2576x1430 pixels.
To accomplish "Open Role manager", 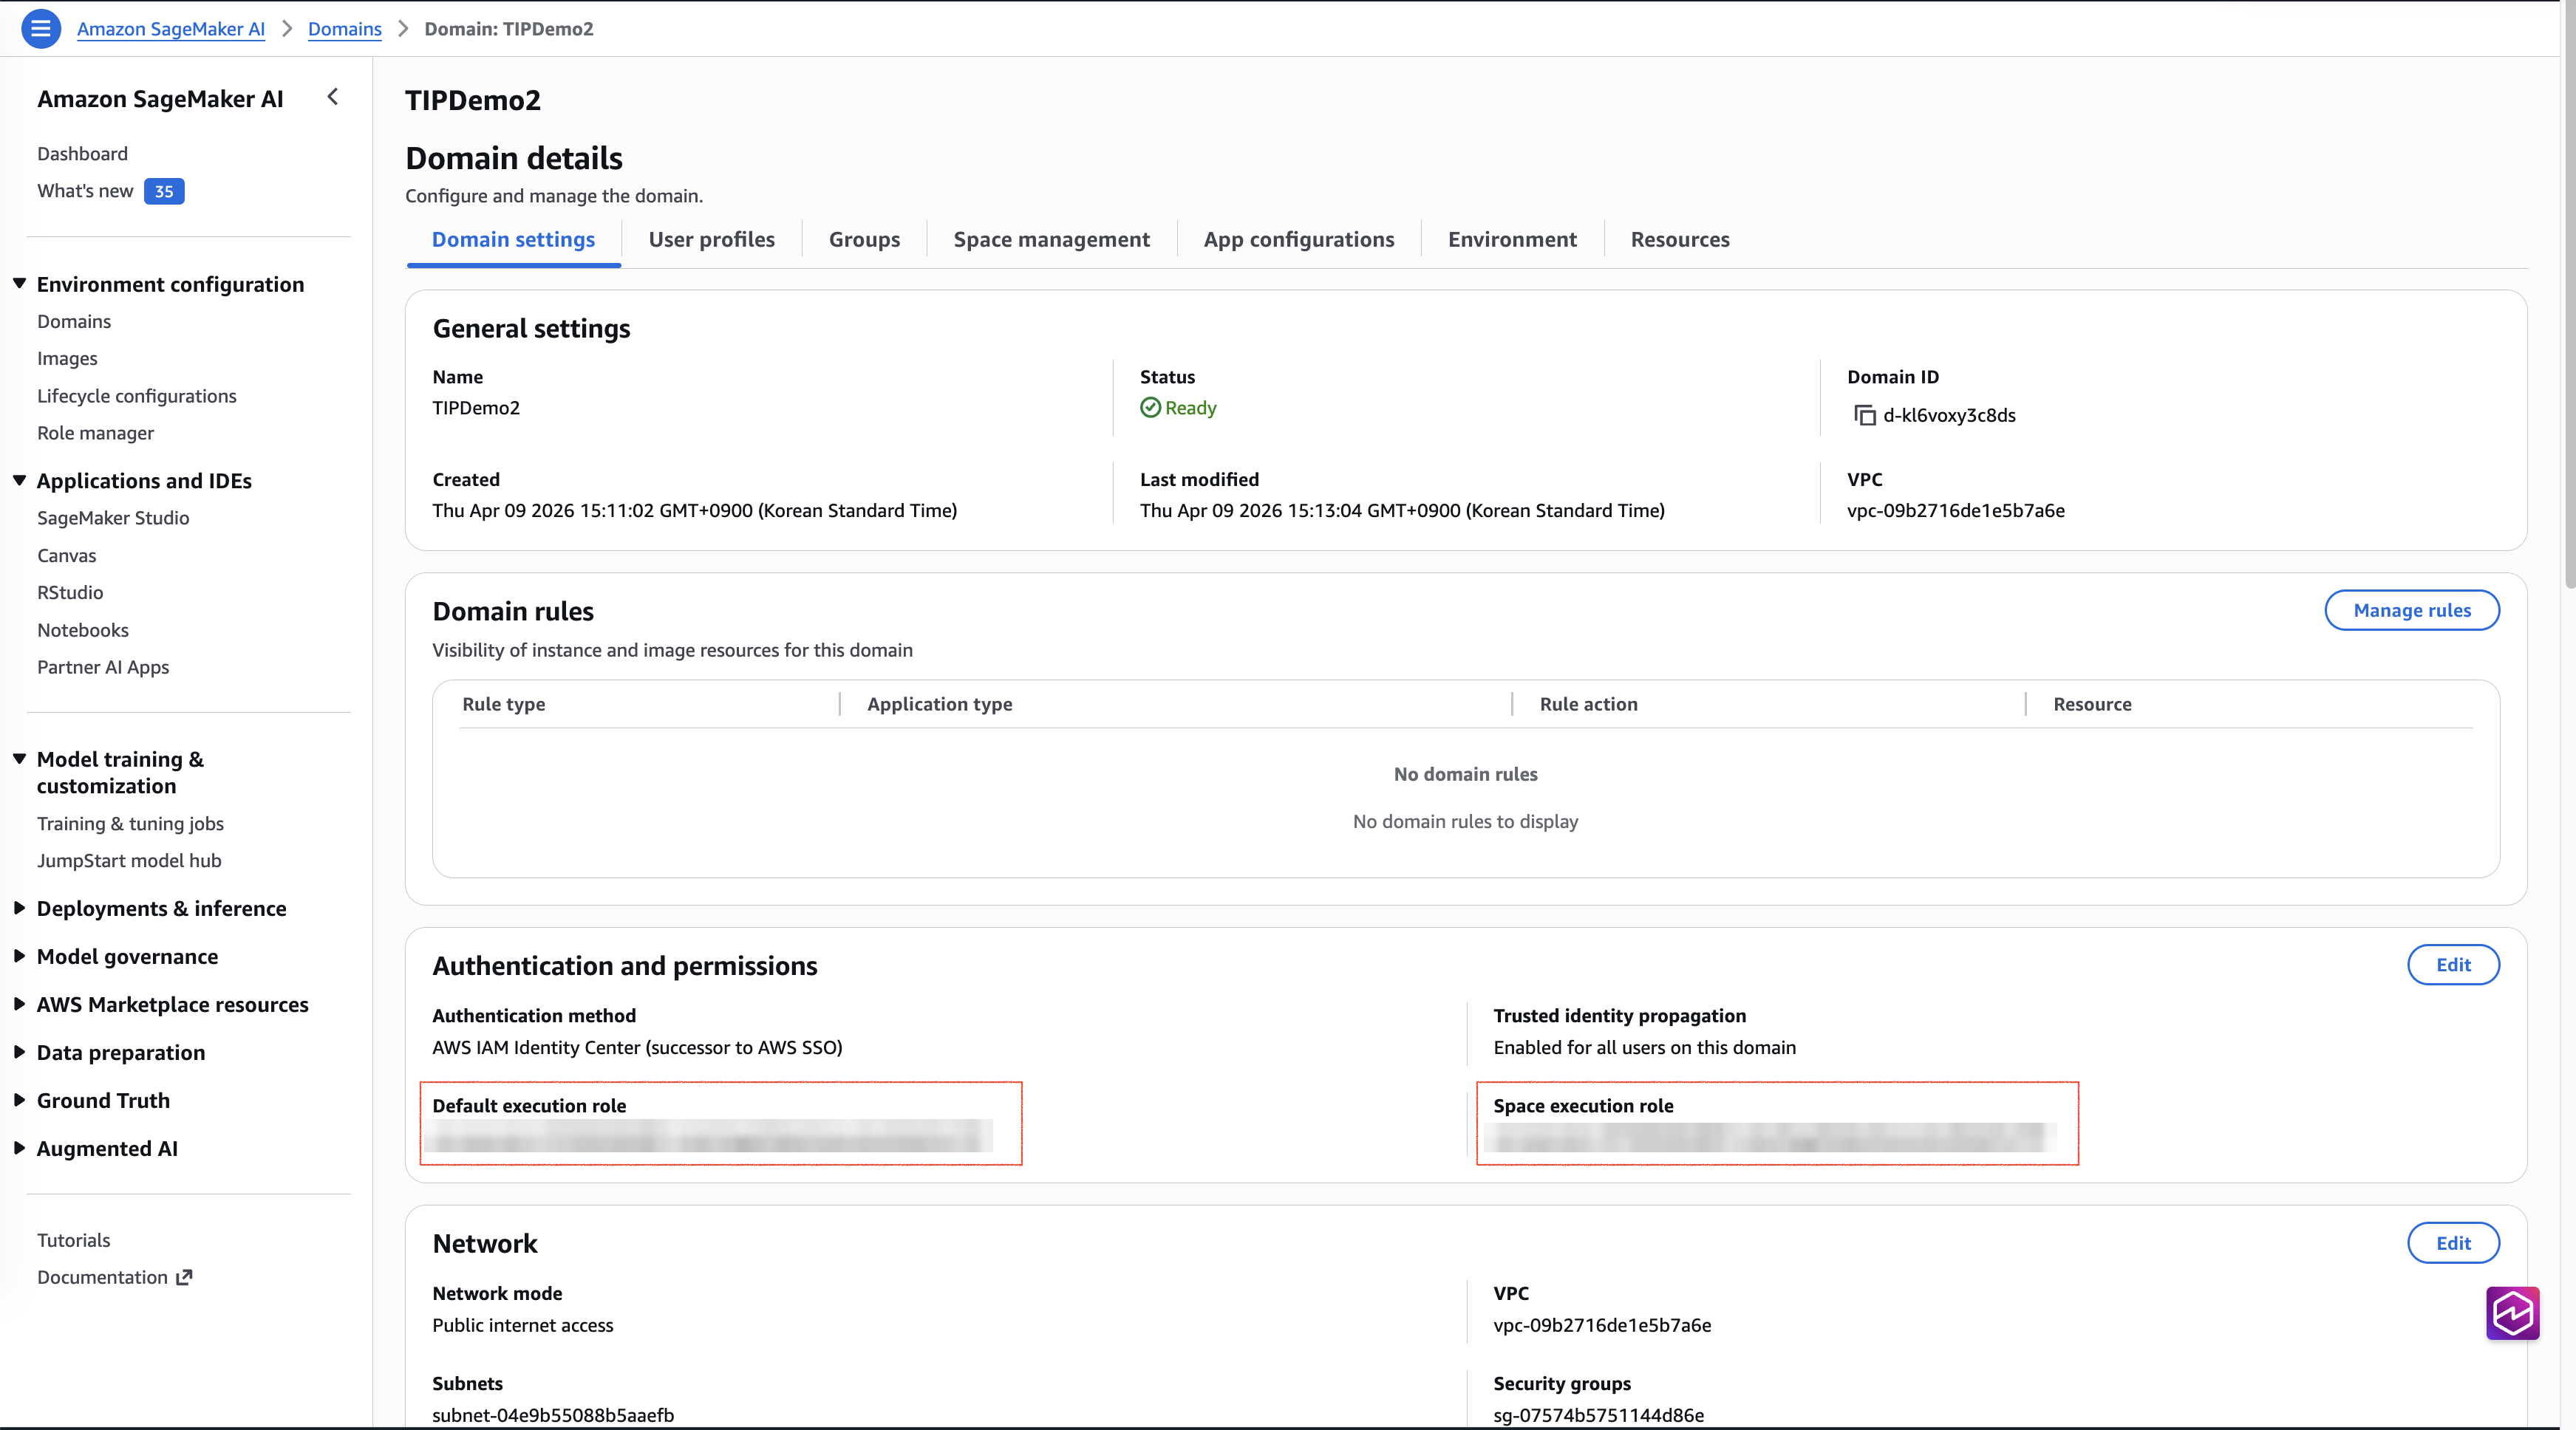I will point(96,433).
